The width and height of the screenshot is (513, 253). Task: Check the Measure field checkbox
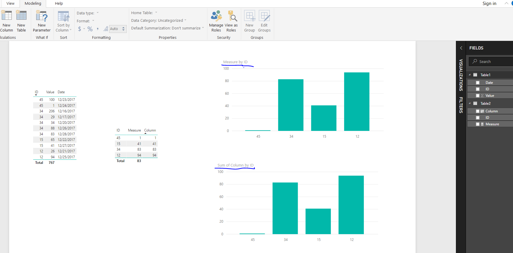[478, 124]
